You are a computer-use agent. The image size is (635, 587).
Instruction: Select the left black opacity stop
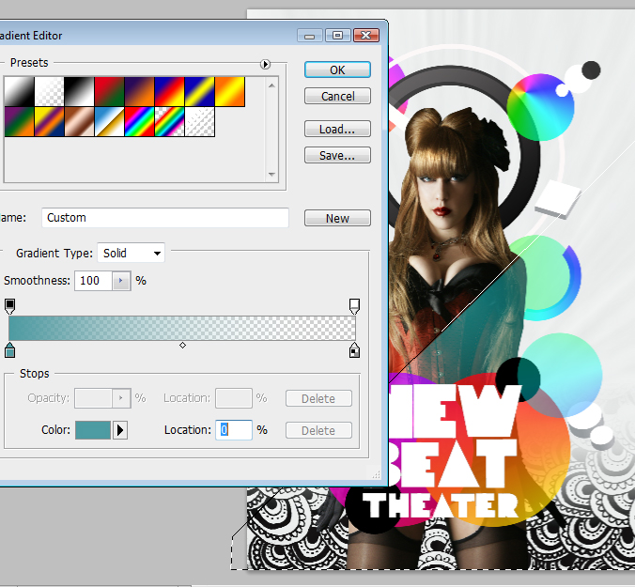10,305
